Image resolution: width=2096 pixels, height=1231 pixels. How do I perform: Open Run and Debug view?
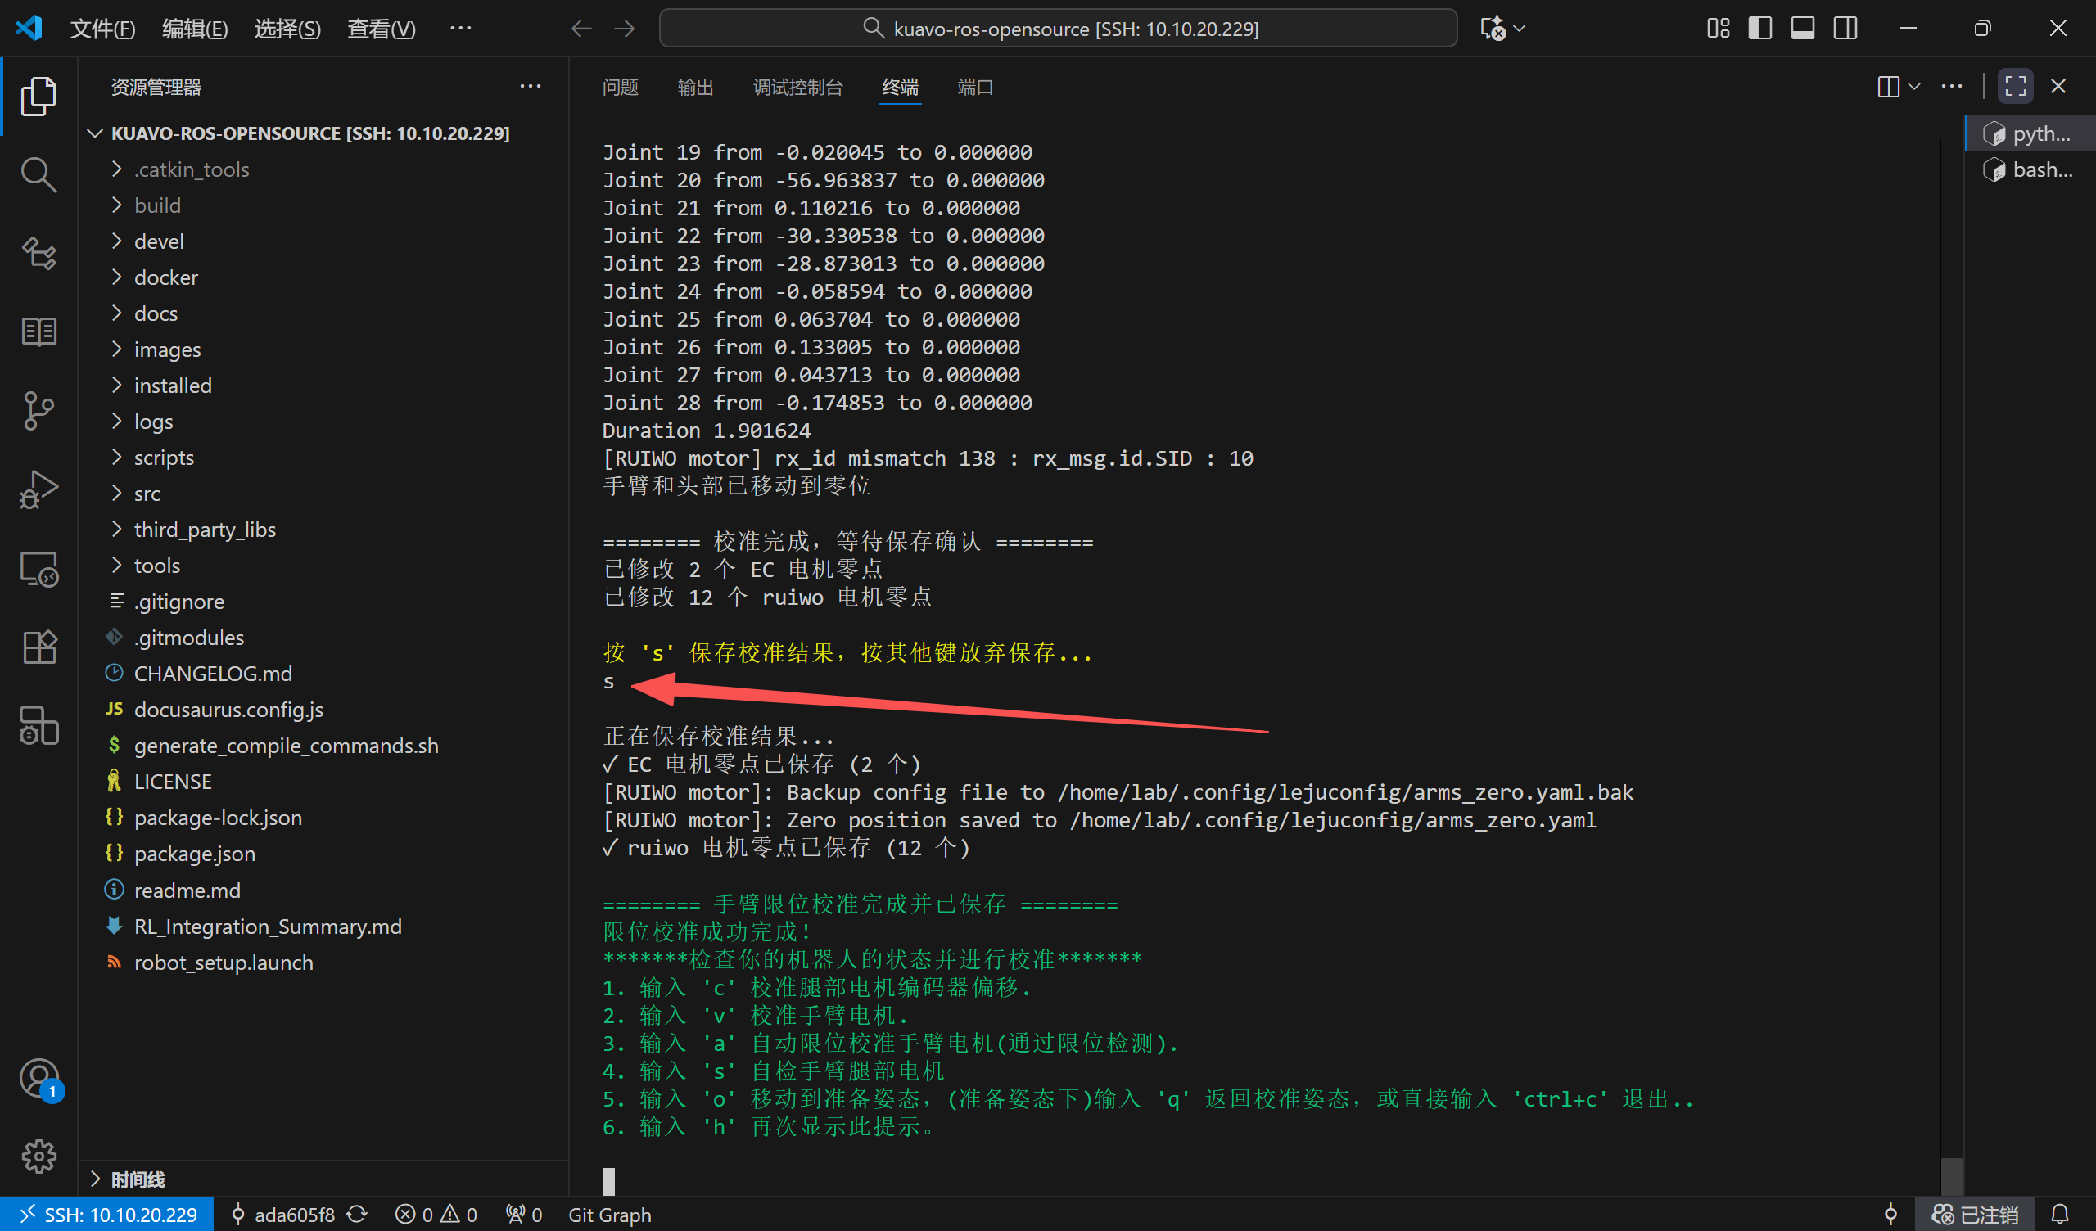(38, 490)
